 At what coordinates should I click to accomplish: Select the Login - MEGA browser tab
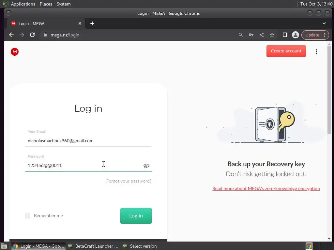coord(46,23)
